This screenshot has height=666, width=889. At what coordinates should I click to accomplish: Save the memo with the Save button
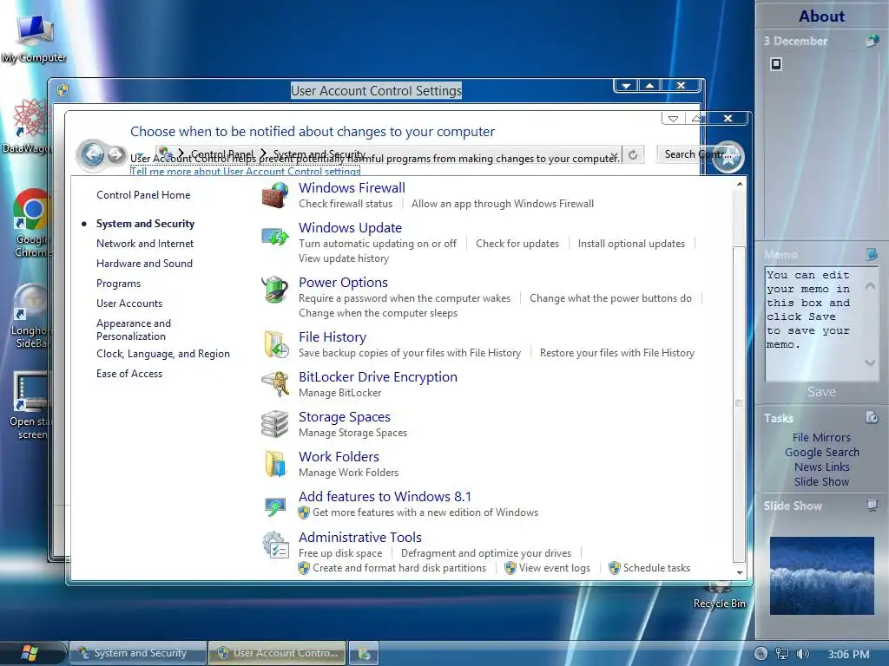tap(821, 392)
